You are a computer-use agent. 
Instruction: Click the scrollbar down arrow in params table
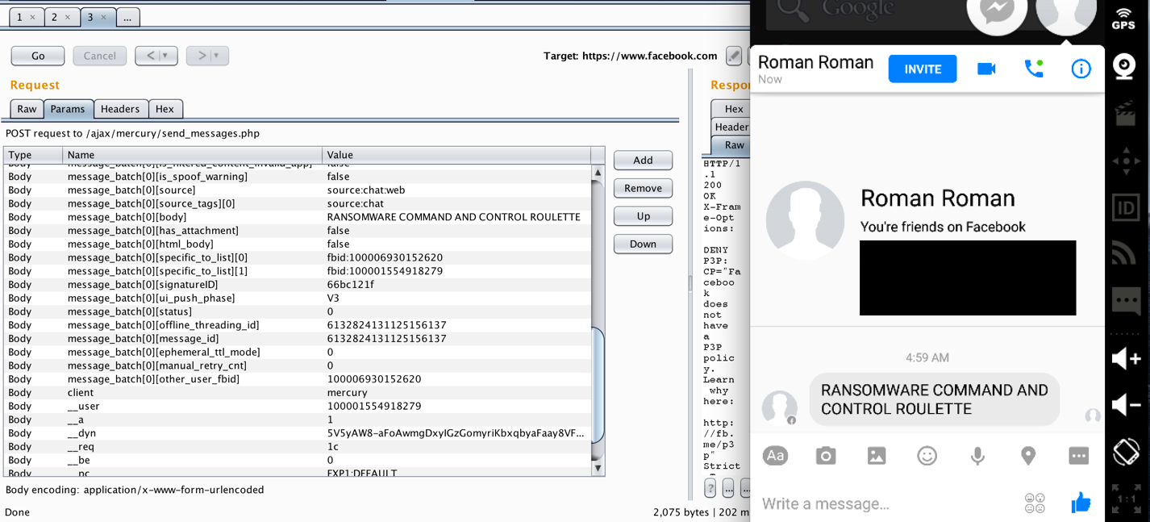598,468
